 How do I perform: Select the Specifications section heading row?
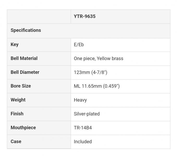26,30
